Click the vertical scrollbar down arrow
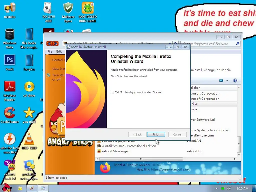 pos(239,154)
